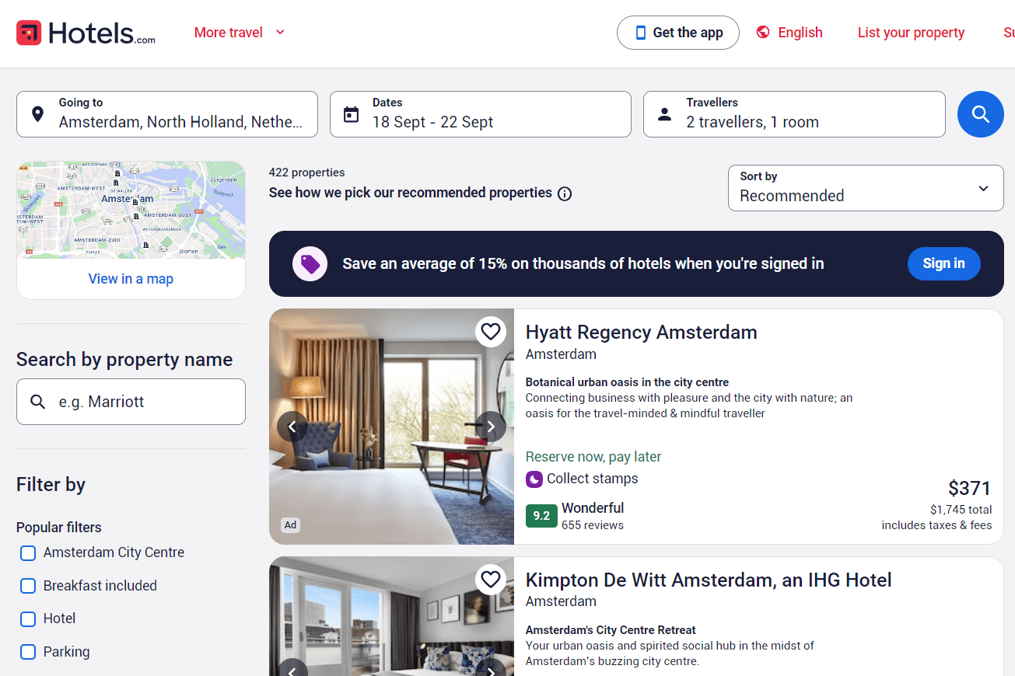Click the Sign in button

[x=943, y=263]
